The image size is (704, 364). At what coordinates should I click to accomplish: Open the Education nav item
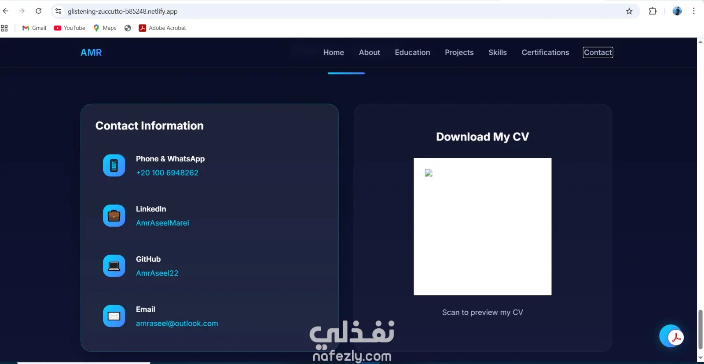click(412, 52)
